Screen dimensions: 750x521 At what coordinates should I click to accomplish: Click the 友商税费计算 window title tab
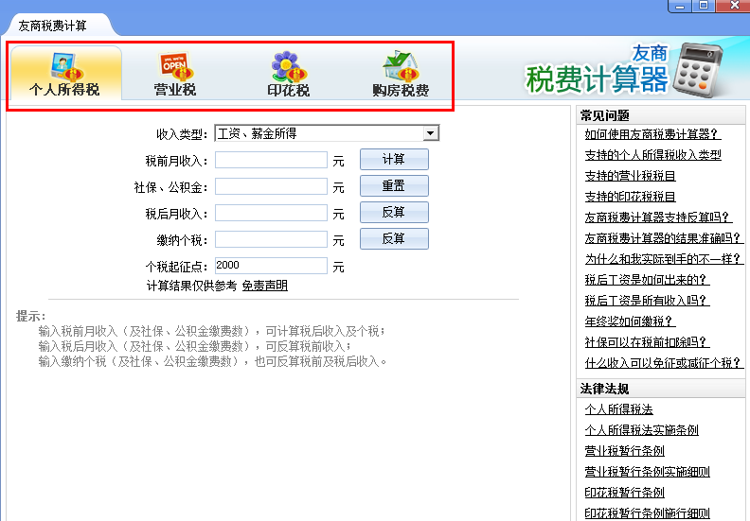[x=52, y=26]
